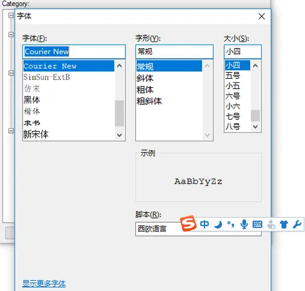Select 粗体 font style
Image resolution: width=305 pixels, height=291 pixels.
169,90
